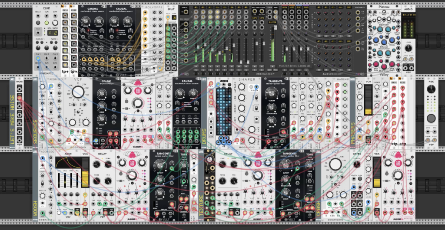Click the WHT output jack on NOIS module
This screenshot has width=445, height=230.
[19, 90]
